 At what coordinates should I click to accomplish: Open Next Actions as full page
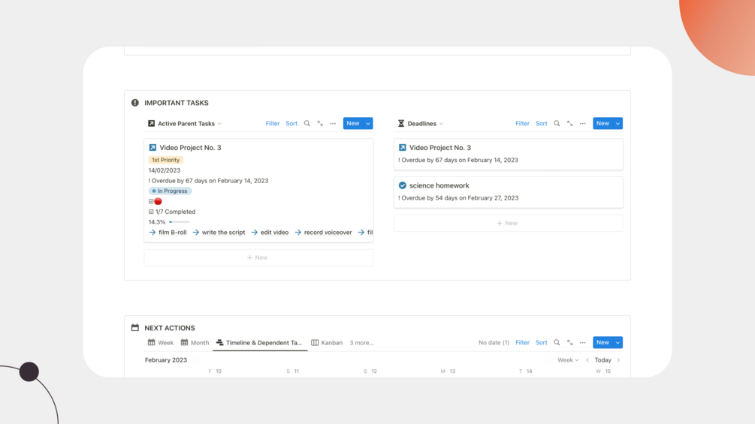[x=569, y=343]
